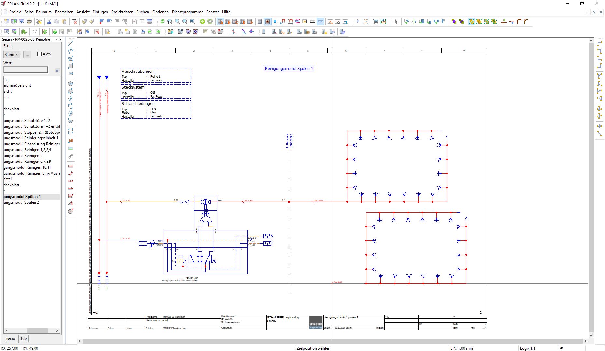This screenshot has height=351, width=605.
Task: Select the linear dimension tool
Action: pyautogui.click(x=71, y=166)
